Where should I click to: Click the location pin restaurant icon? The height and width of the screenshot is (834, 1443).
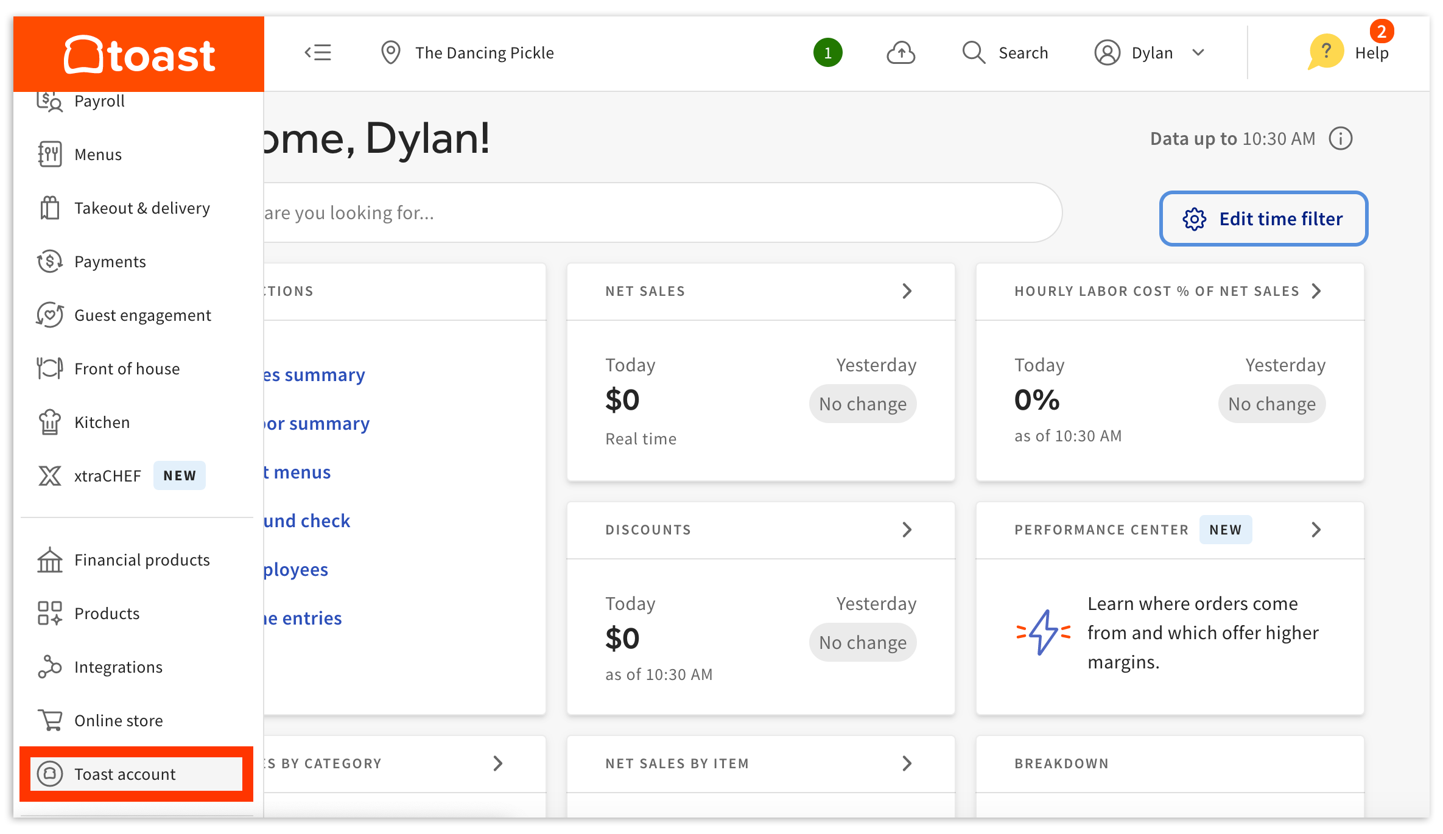(390, 53)
